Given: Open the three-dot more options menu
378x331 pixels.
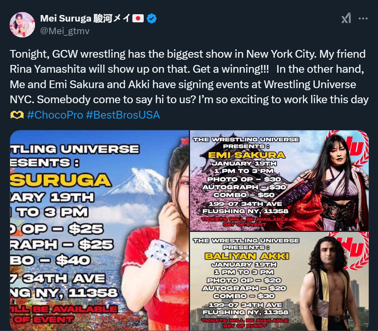Looking at the screenshot, I should [363, 19].
